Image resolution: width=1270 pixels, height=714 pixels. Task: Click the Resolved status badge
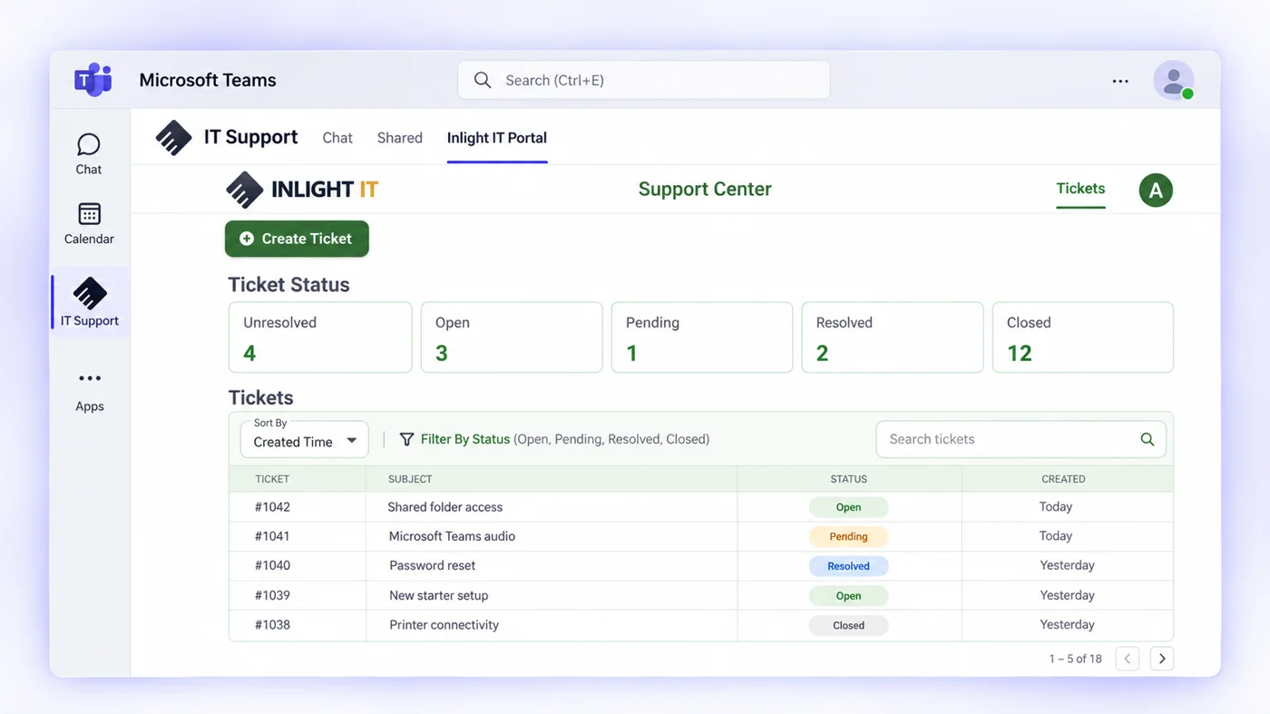[849, 566]
